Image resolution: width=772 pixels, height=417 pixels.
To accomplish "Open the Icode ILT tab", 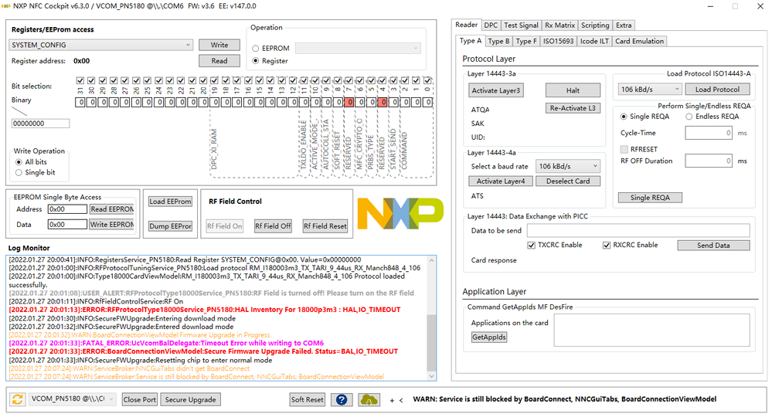I will 594,41.
